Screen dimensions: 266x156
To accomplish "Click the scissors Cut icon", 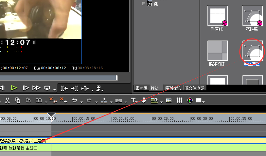I will point(7,101).
